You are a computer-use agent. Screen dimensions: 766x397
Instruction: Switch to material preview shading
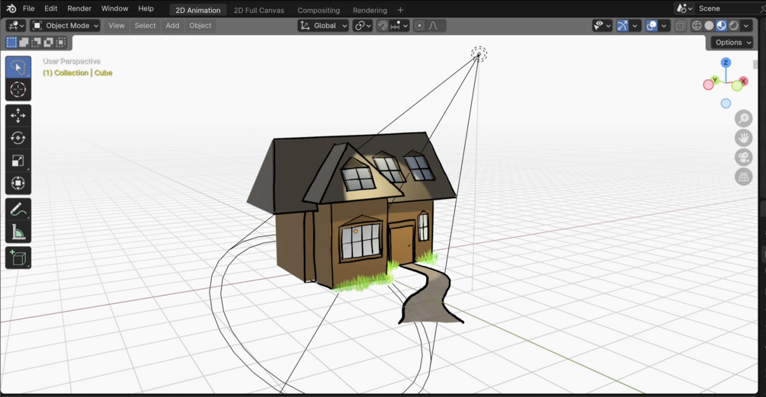[721, 25]
